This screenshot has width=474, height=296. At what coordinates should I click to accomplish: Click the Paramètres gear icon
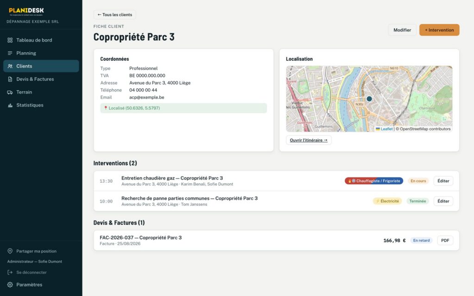[10, 284]
